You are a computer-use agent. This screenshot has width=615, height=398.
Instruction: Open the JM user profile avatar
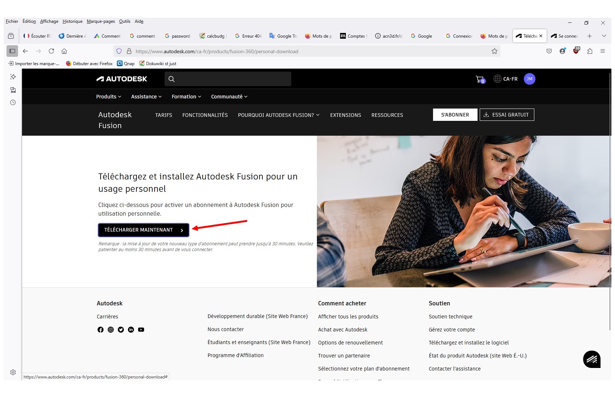[529, 79]
